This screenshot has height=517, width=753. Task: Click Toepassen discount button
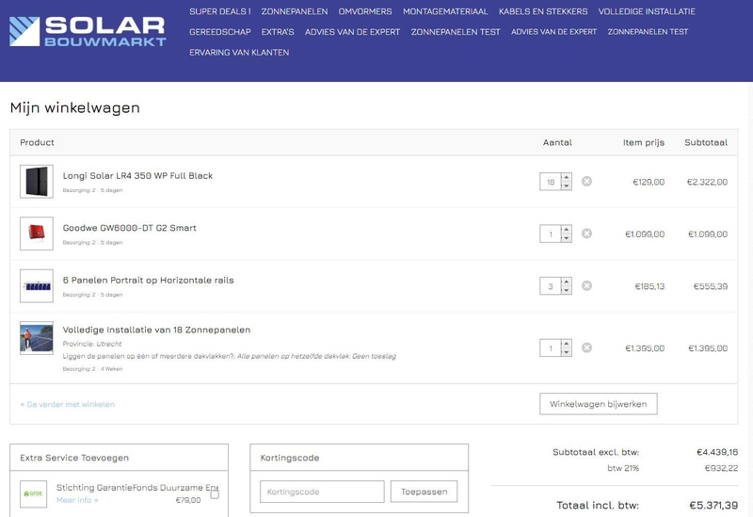pos(425,492)
